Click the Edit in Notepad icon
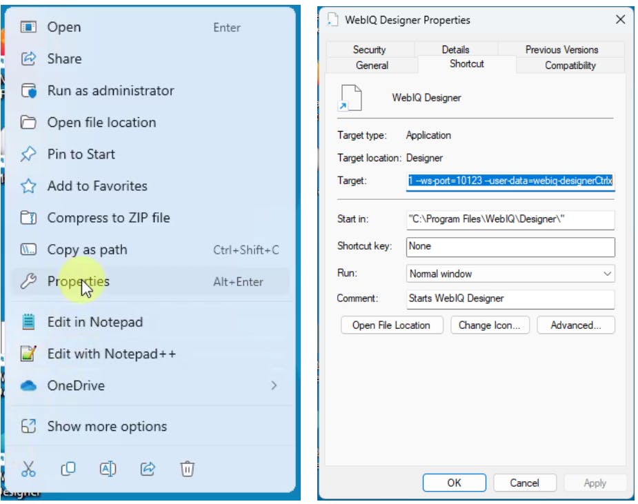Viewport: 638px width, 504px height. [x=28, y=322]
